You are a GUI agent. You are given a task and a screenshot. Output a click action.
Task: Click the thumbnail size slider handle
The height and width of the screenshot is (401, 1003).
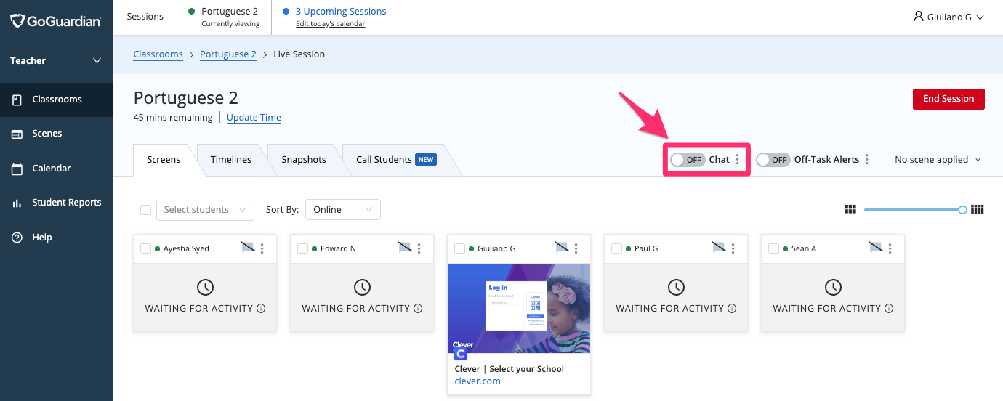pyautogui.click(x=963, y=210)
